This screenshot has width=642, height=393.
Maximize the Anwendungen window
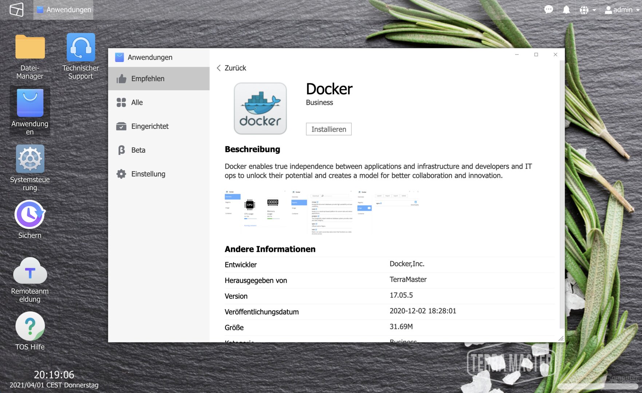(536, 55)
